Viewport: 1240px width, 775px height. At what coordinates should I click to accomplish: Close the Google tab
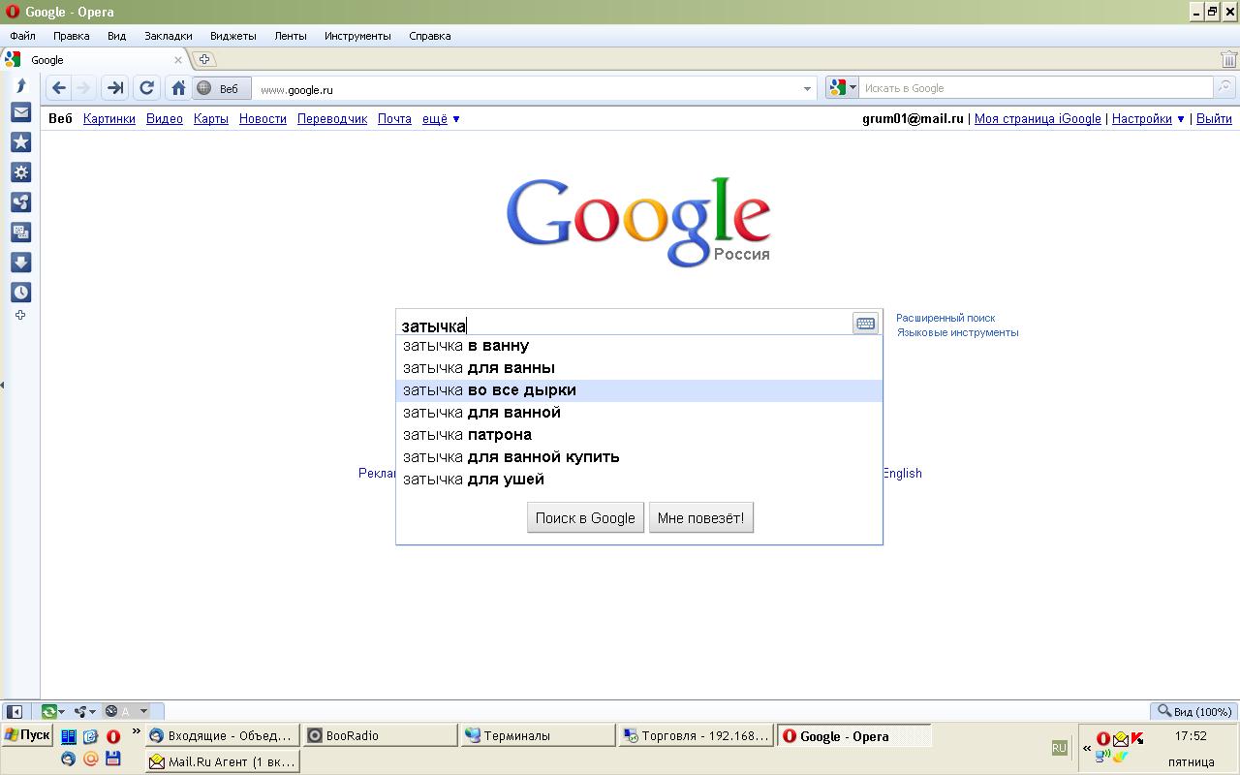[177, 60]
